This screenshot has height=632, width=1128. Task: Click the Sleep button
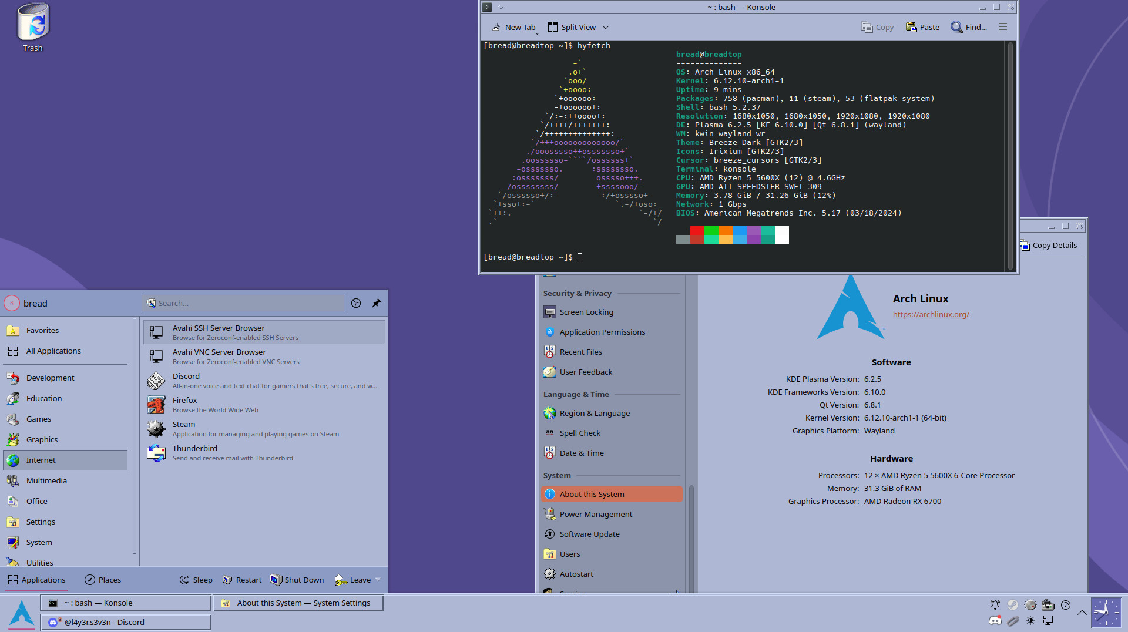[196, 580]
